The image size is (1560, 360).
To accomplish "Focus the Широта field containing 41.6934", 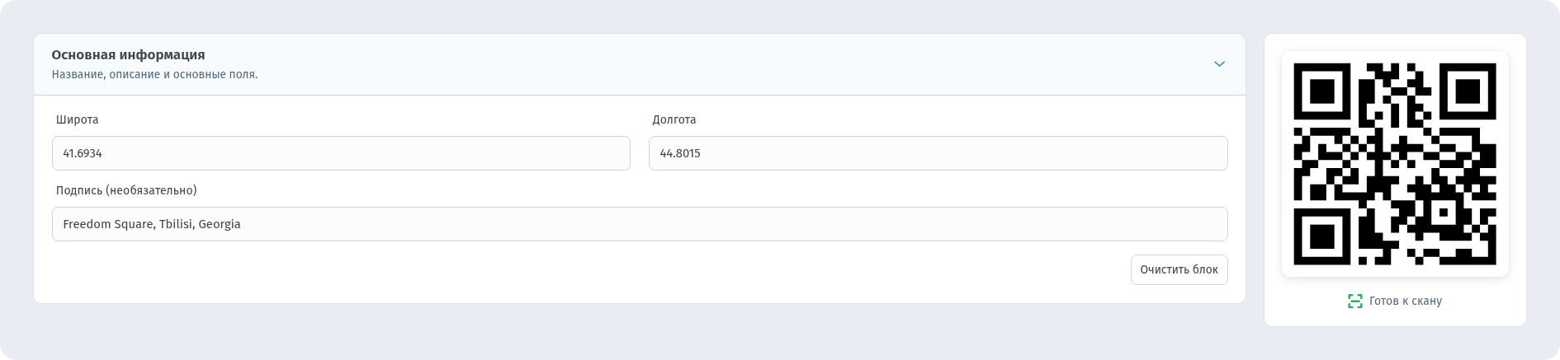I will [341, 153].
